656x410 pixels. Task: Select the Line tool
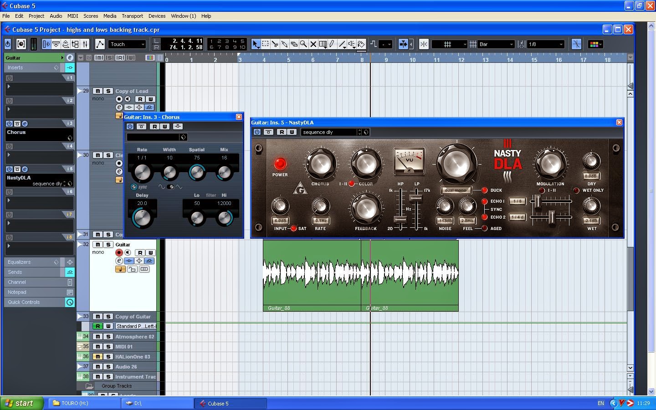[x=342, y=44]
